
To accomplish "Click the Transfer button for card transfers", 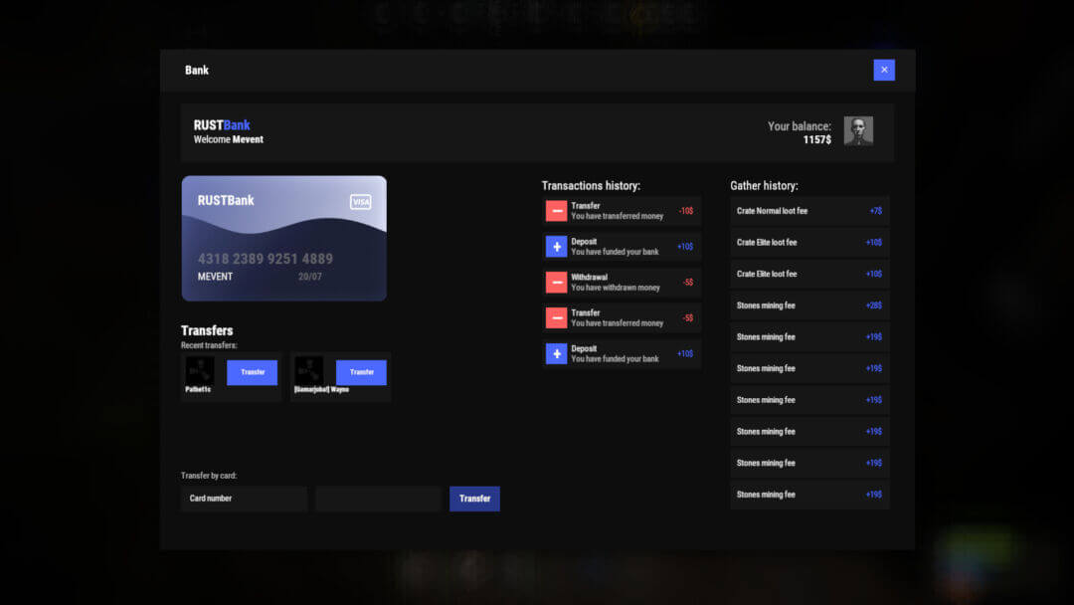I will click(474, 498).
